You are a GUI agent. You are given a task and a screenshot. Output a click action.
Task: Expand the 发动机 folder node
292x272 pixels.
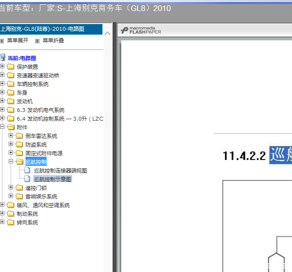[x=2, y=100]
